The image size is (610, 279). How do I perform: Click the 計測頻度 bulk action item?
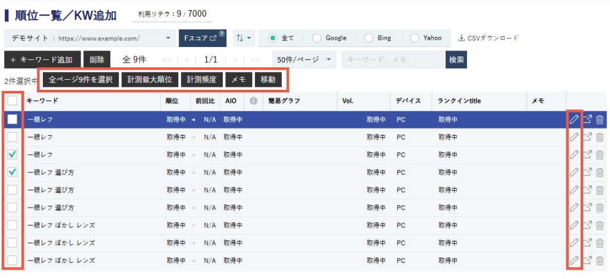[x=202, y=80]
